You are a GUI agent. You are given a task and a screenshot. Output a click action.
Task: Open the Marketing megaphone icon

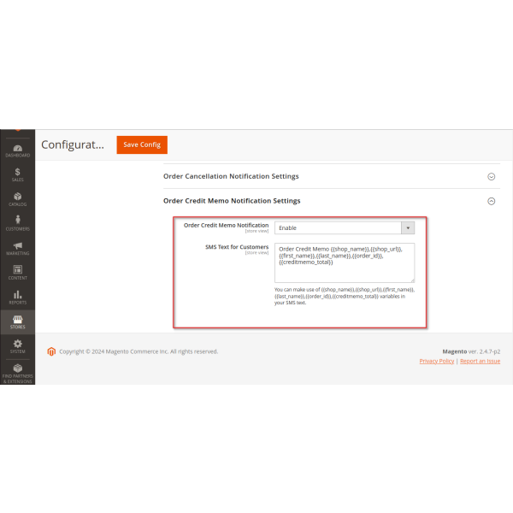click(17, 245)
